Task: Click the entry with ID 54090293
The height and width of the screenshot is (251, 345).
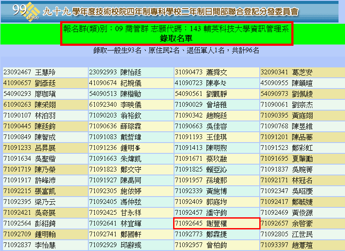Action: (45, 94)
